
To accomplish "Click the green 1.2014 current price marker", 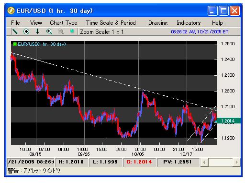I will 228,121.
